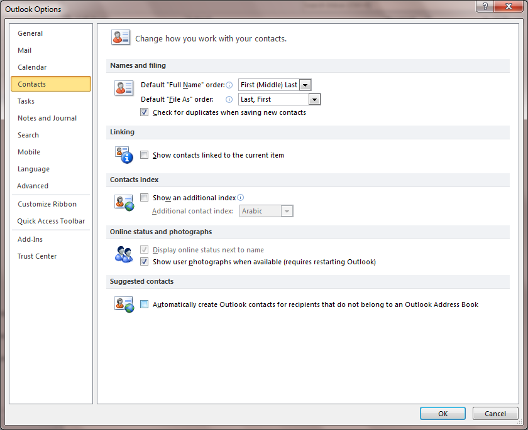Screen dimensions: 528x430
Task: Click the info icon beside Full Name order
Action: pyautogui.click(x=229, y=84)
